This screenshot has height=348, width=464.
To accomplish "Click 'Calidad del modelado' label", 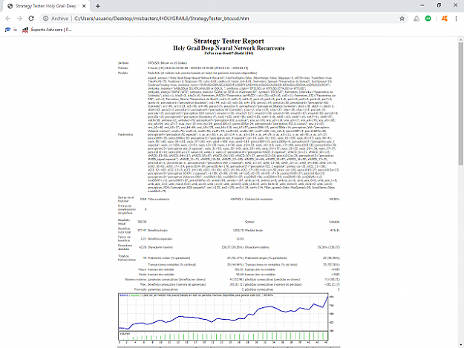I will pyautogui.click(x=258, y=200).
